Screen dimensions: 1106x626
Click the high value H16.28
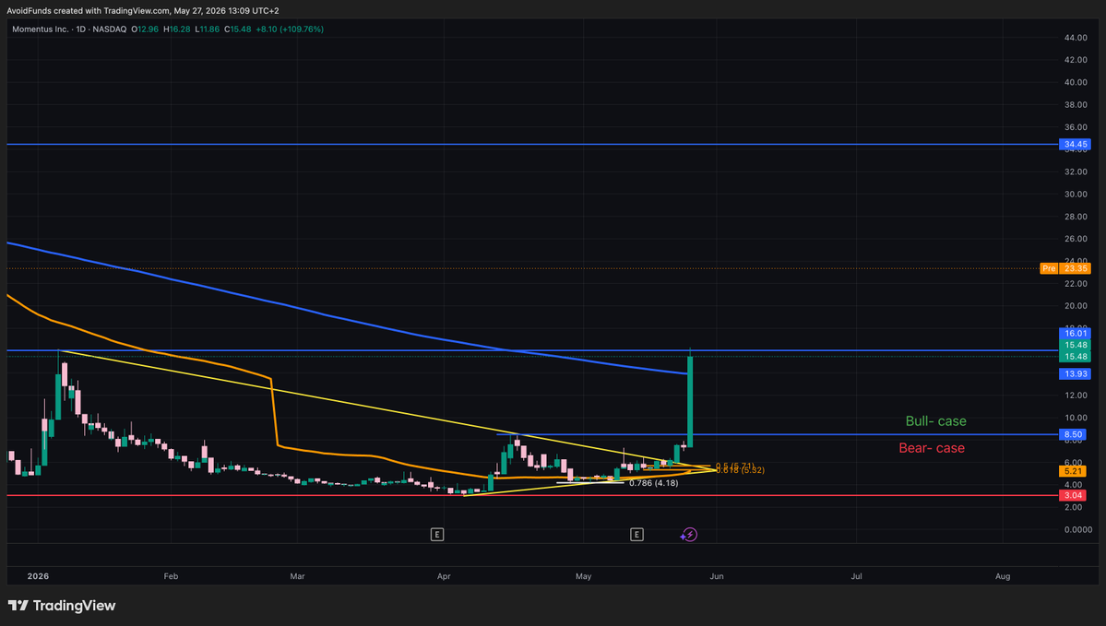176,29
